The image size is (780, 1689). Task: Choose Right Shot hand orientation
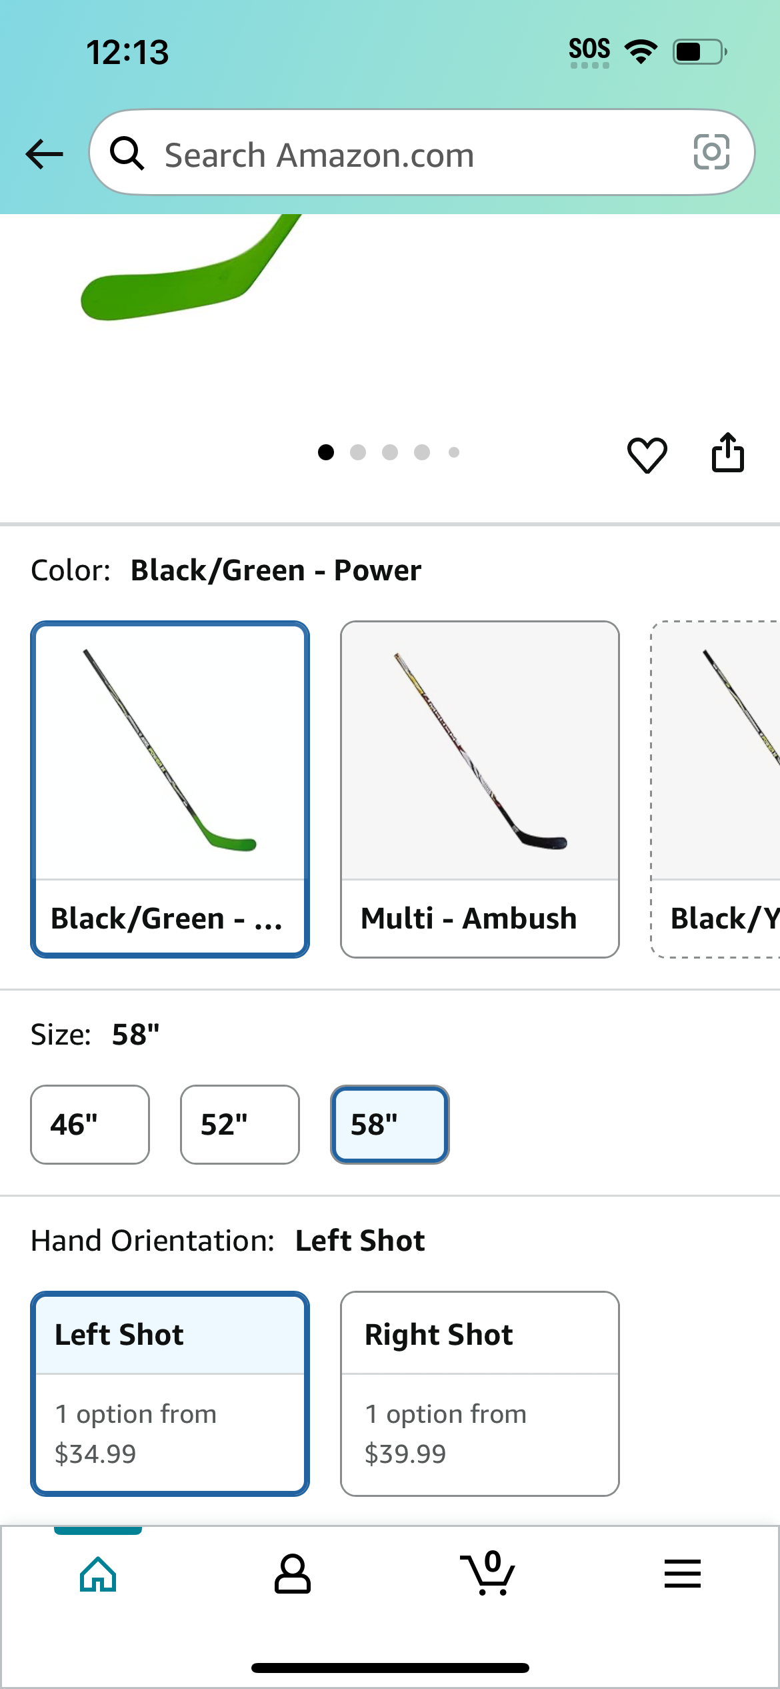coord(480,1393)
